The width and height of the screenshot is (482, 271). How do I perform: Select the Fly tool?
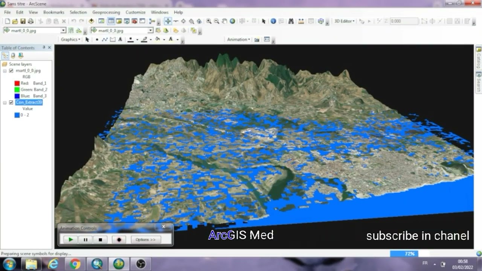176,21
